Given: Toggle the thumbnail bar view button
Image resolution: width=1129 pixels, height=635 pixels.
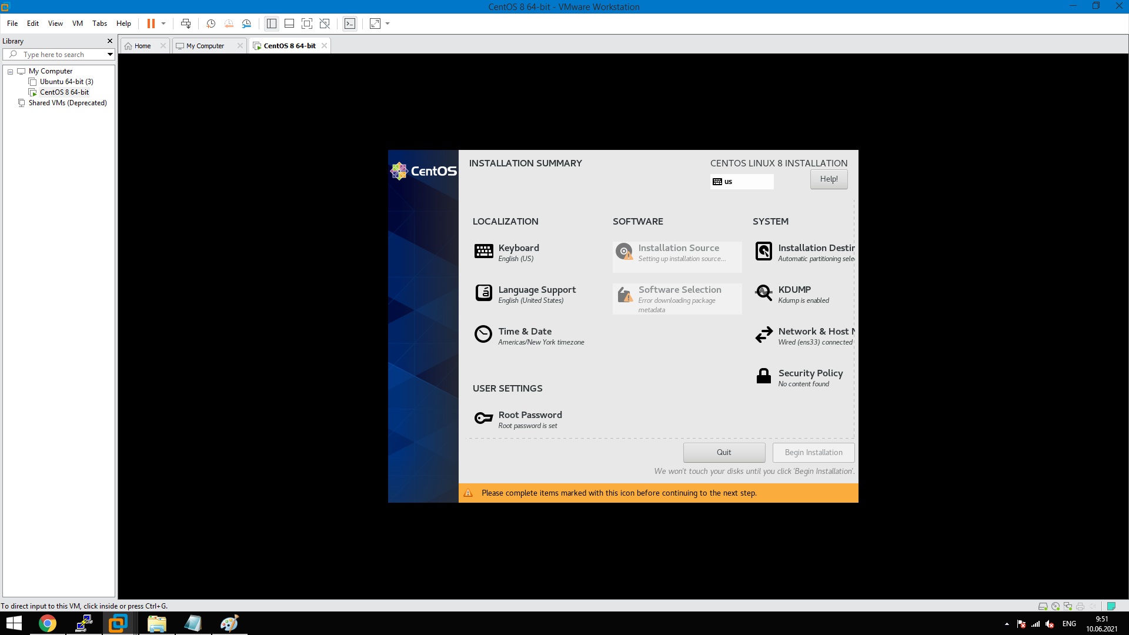Looking at the screenshot, I should point(289,24).
